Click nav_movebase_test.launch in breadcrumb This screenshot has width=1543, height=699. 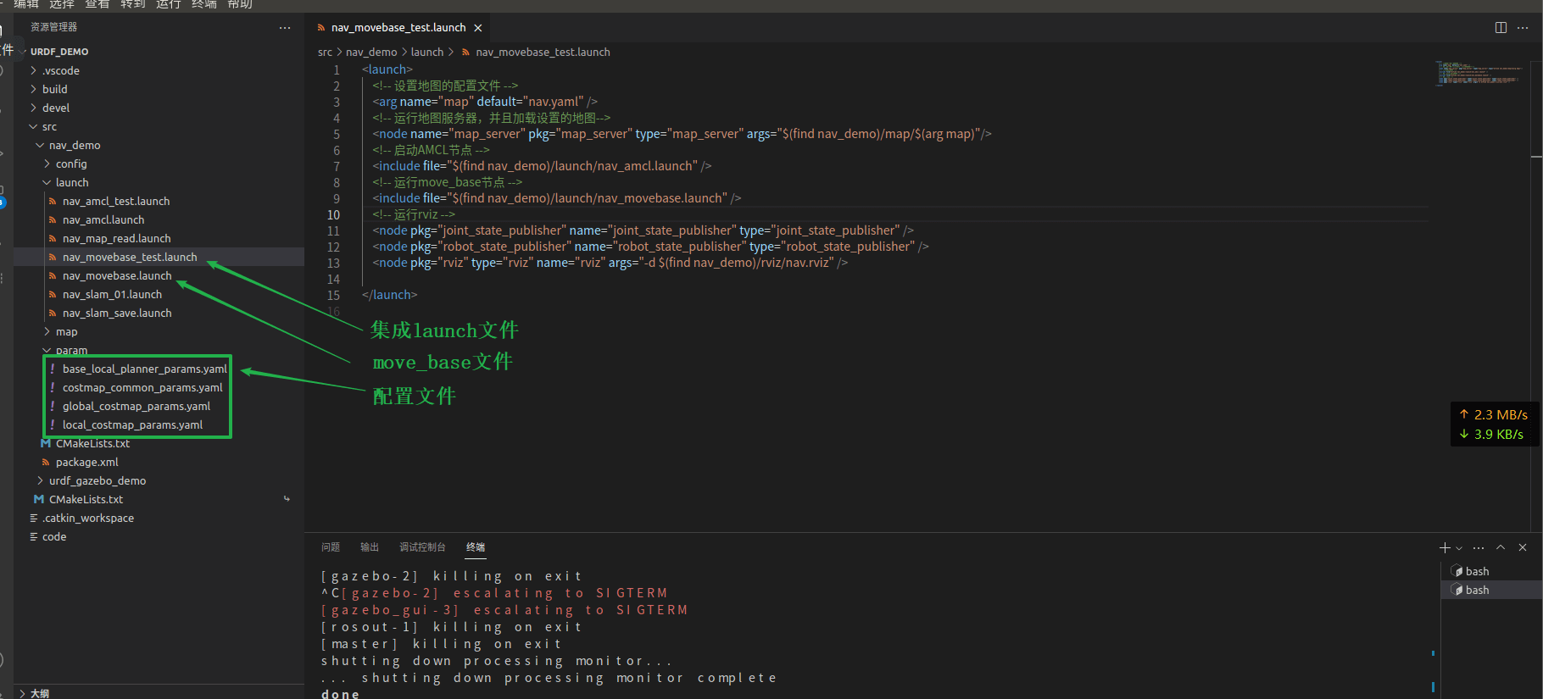pos(543,53)
